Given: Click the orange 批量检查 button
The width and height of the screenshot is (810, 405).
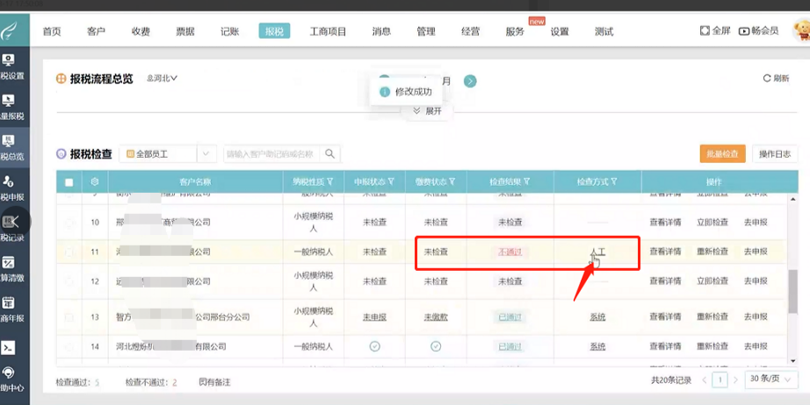Looking at the screenshot, I should pos(723,153).
